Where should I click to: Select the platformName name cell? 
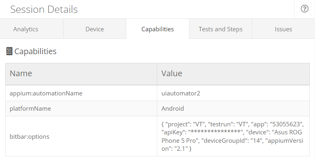click(x=30, y=109)
